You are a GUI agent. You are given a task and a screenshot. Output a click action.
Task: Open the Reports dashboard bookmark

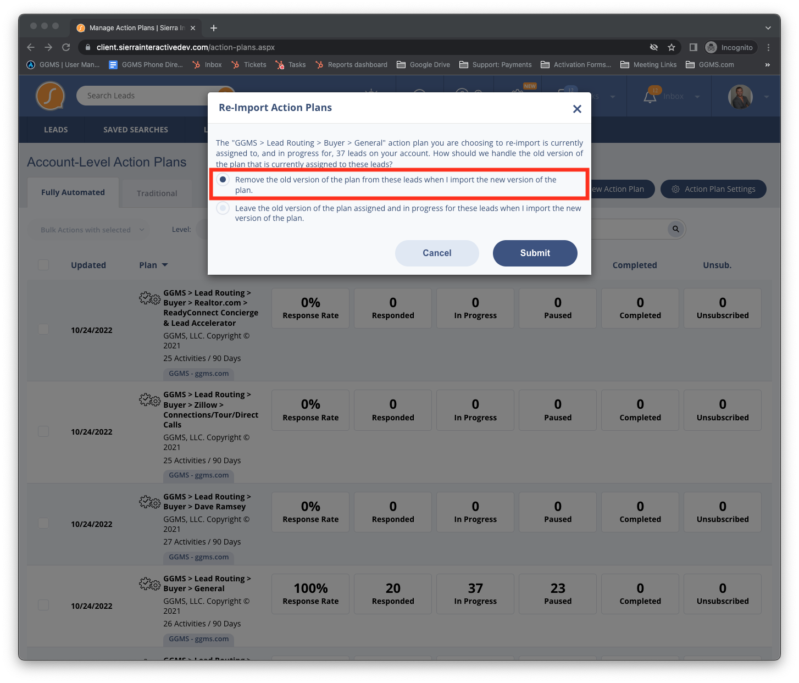click(351, 65)
